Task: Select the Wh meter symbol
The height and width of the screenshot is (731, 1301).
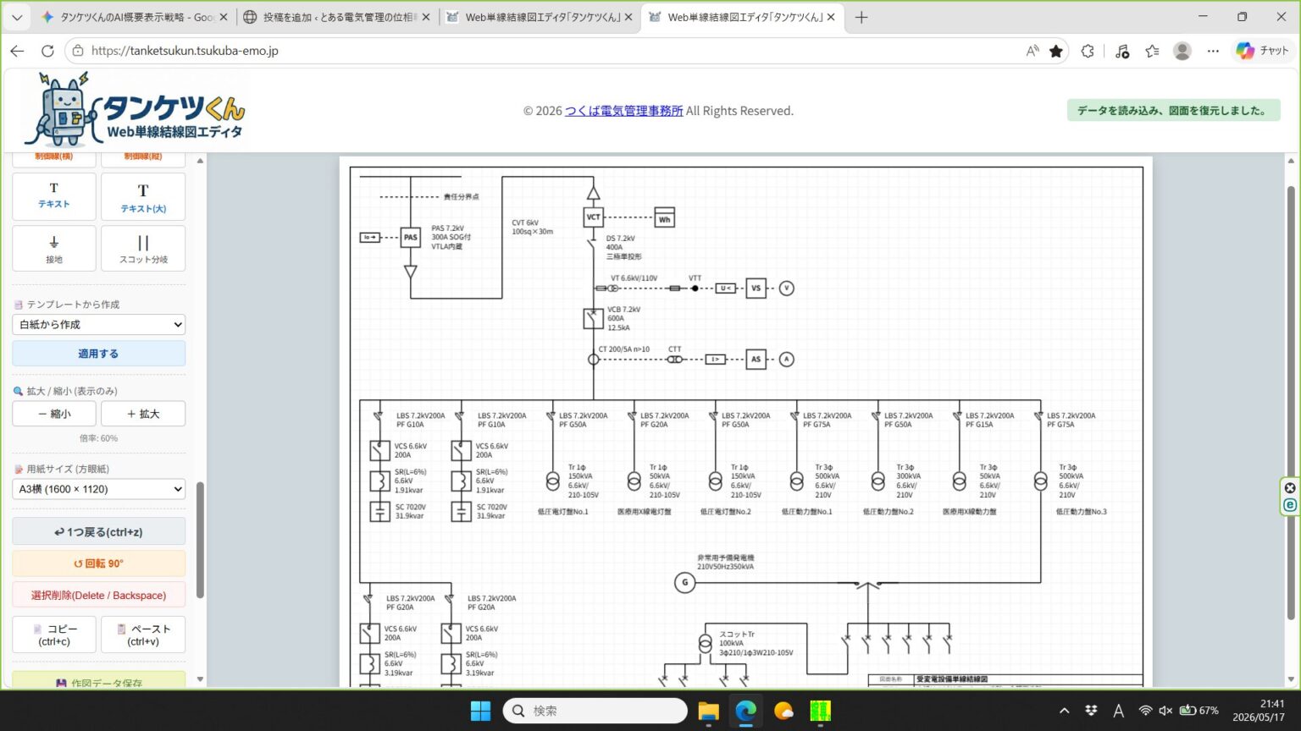Action: coord(665,218)
